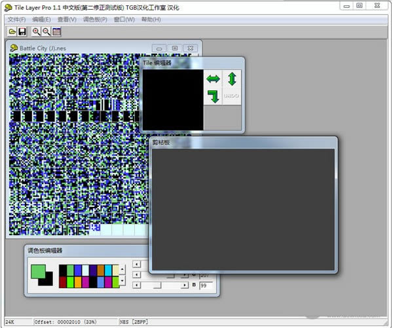Zoom out with the magnifier minus icon

tap(47, 31)
